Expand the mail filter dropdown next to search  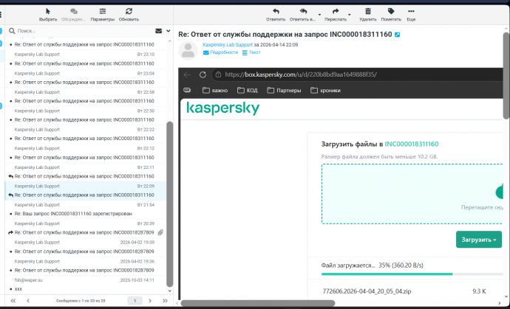tap(167, 31)
